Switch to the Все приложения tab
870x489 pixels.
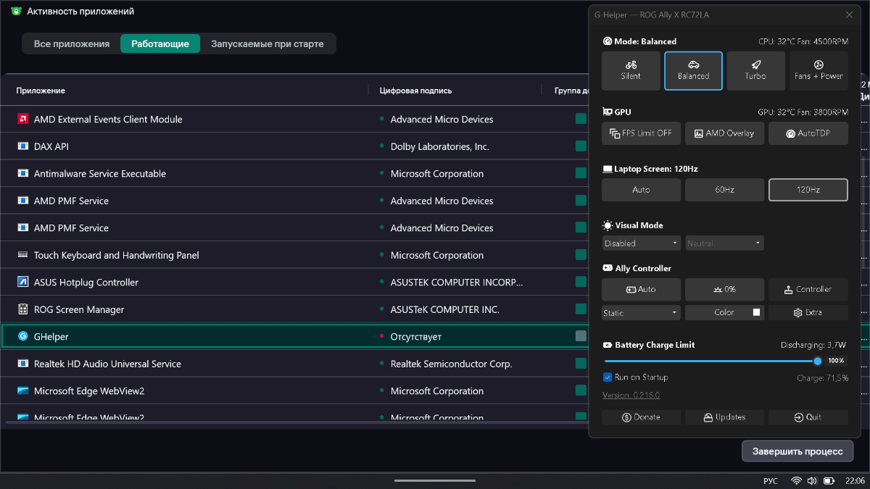tap(72, 44)
